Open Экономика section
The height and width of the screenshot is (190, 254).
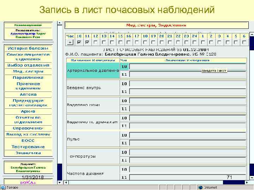point(28,153)
